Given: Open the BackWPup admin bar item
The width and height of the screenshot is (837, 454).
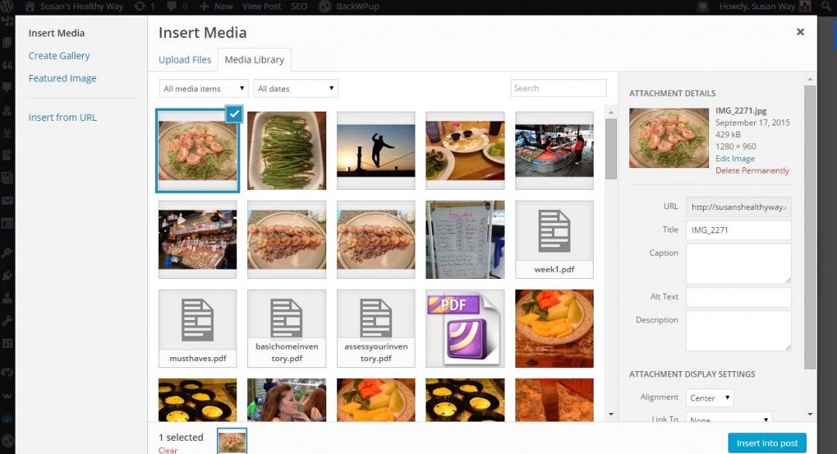Looking at the screenshot, I should tap(350, 6).
